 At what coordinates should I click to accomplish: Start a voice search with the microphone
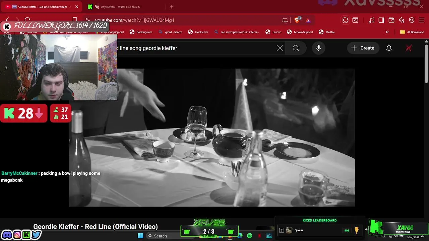click(x=319, y=48)
